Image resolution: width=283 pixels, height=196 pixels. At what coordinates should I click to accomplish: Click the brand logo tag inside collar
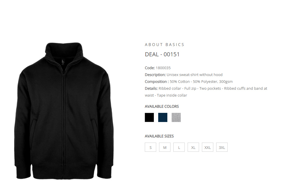(x=63, y=62)
